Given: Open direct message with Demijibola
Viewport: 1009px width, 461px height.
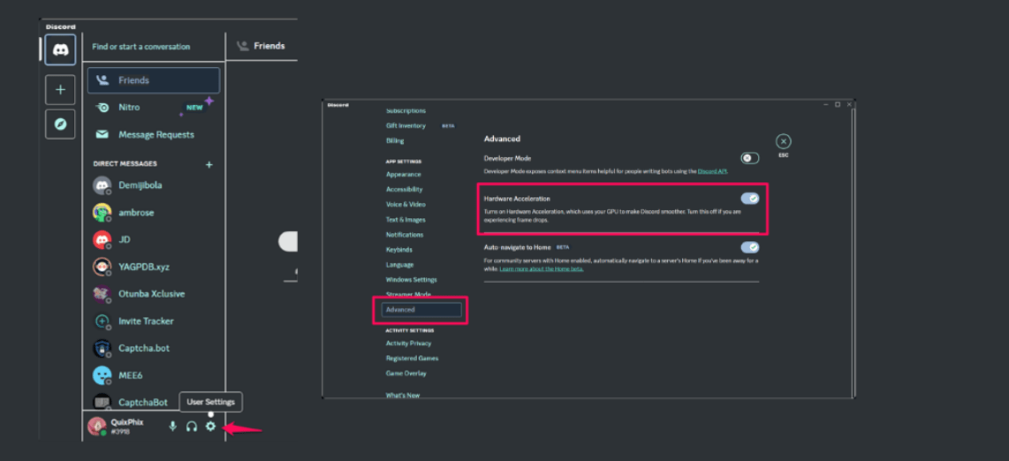Looking at the screenshot, I should tap(140, 185).
